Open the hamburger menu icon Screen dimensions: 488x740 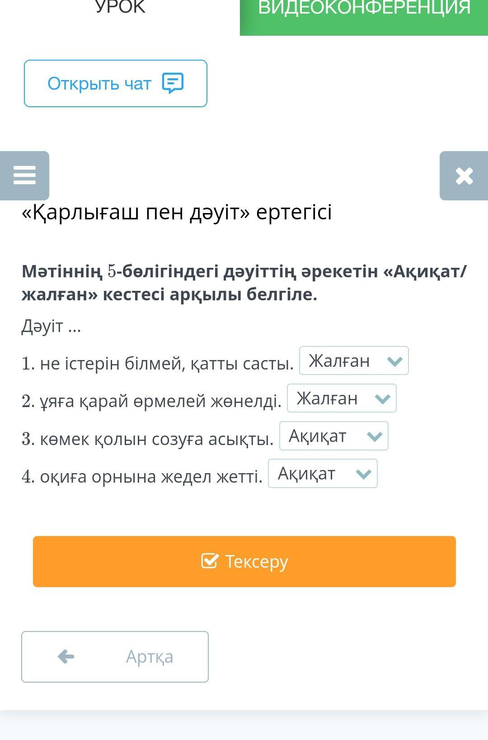click(x=24, y=176)
